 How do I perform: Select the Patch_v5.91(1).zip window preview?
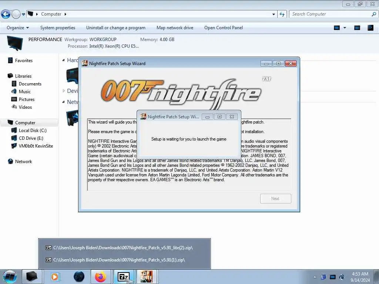click(124, 260)
